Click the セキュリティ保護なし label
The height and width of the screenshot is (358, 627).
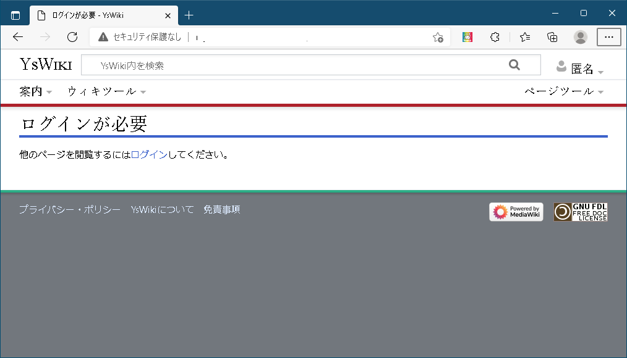coord(147,37)
